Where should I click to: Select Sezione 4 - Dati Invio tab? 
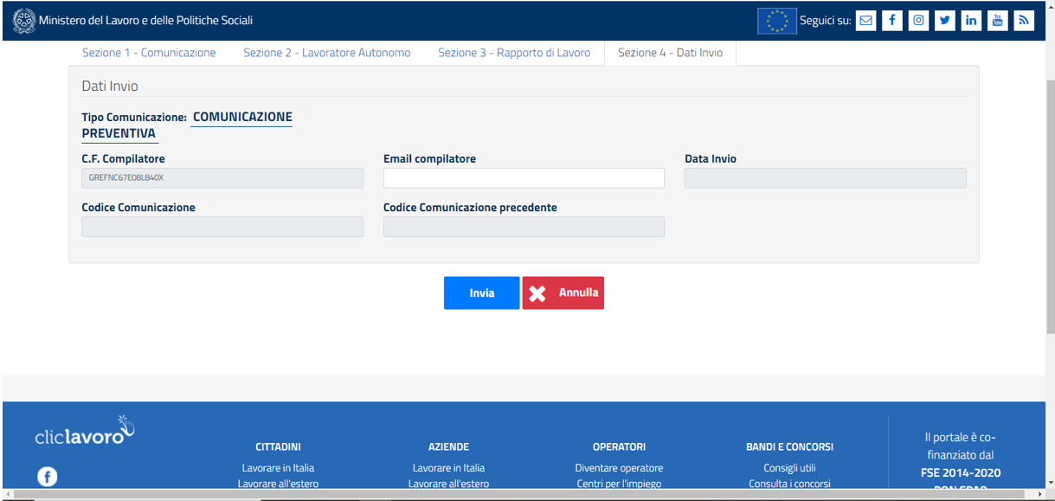[x=670, y=53]
